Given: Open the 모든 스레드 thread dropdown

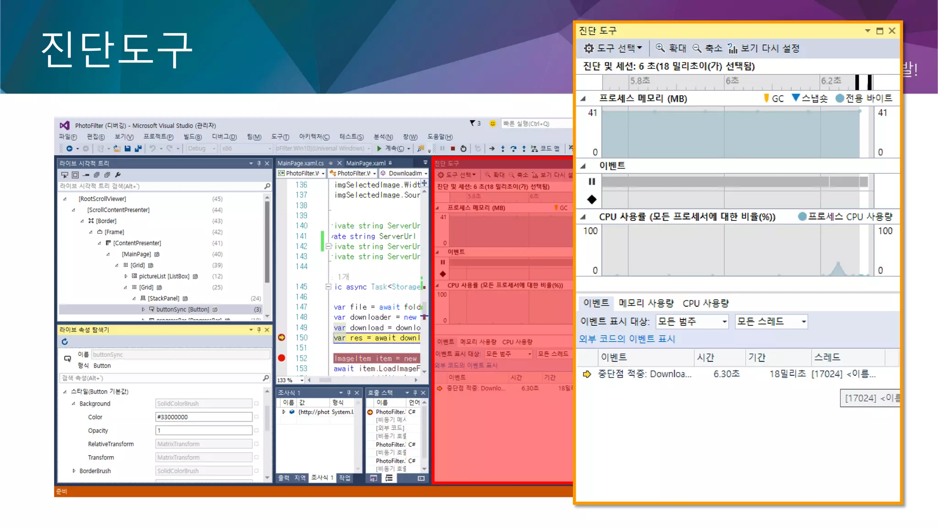Looking at the screenshot, I should (x=771, y=322).
